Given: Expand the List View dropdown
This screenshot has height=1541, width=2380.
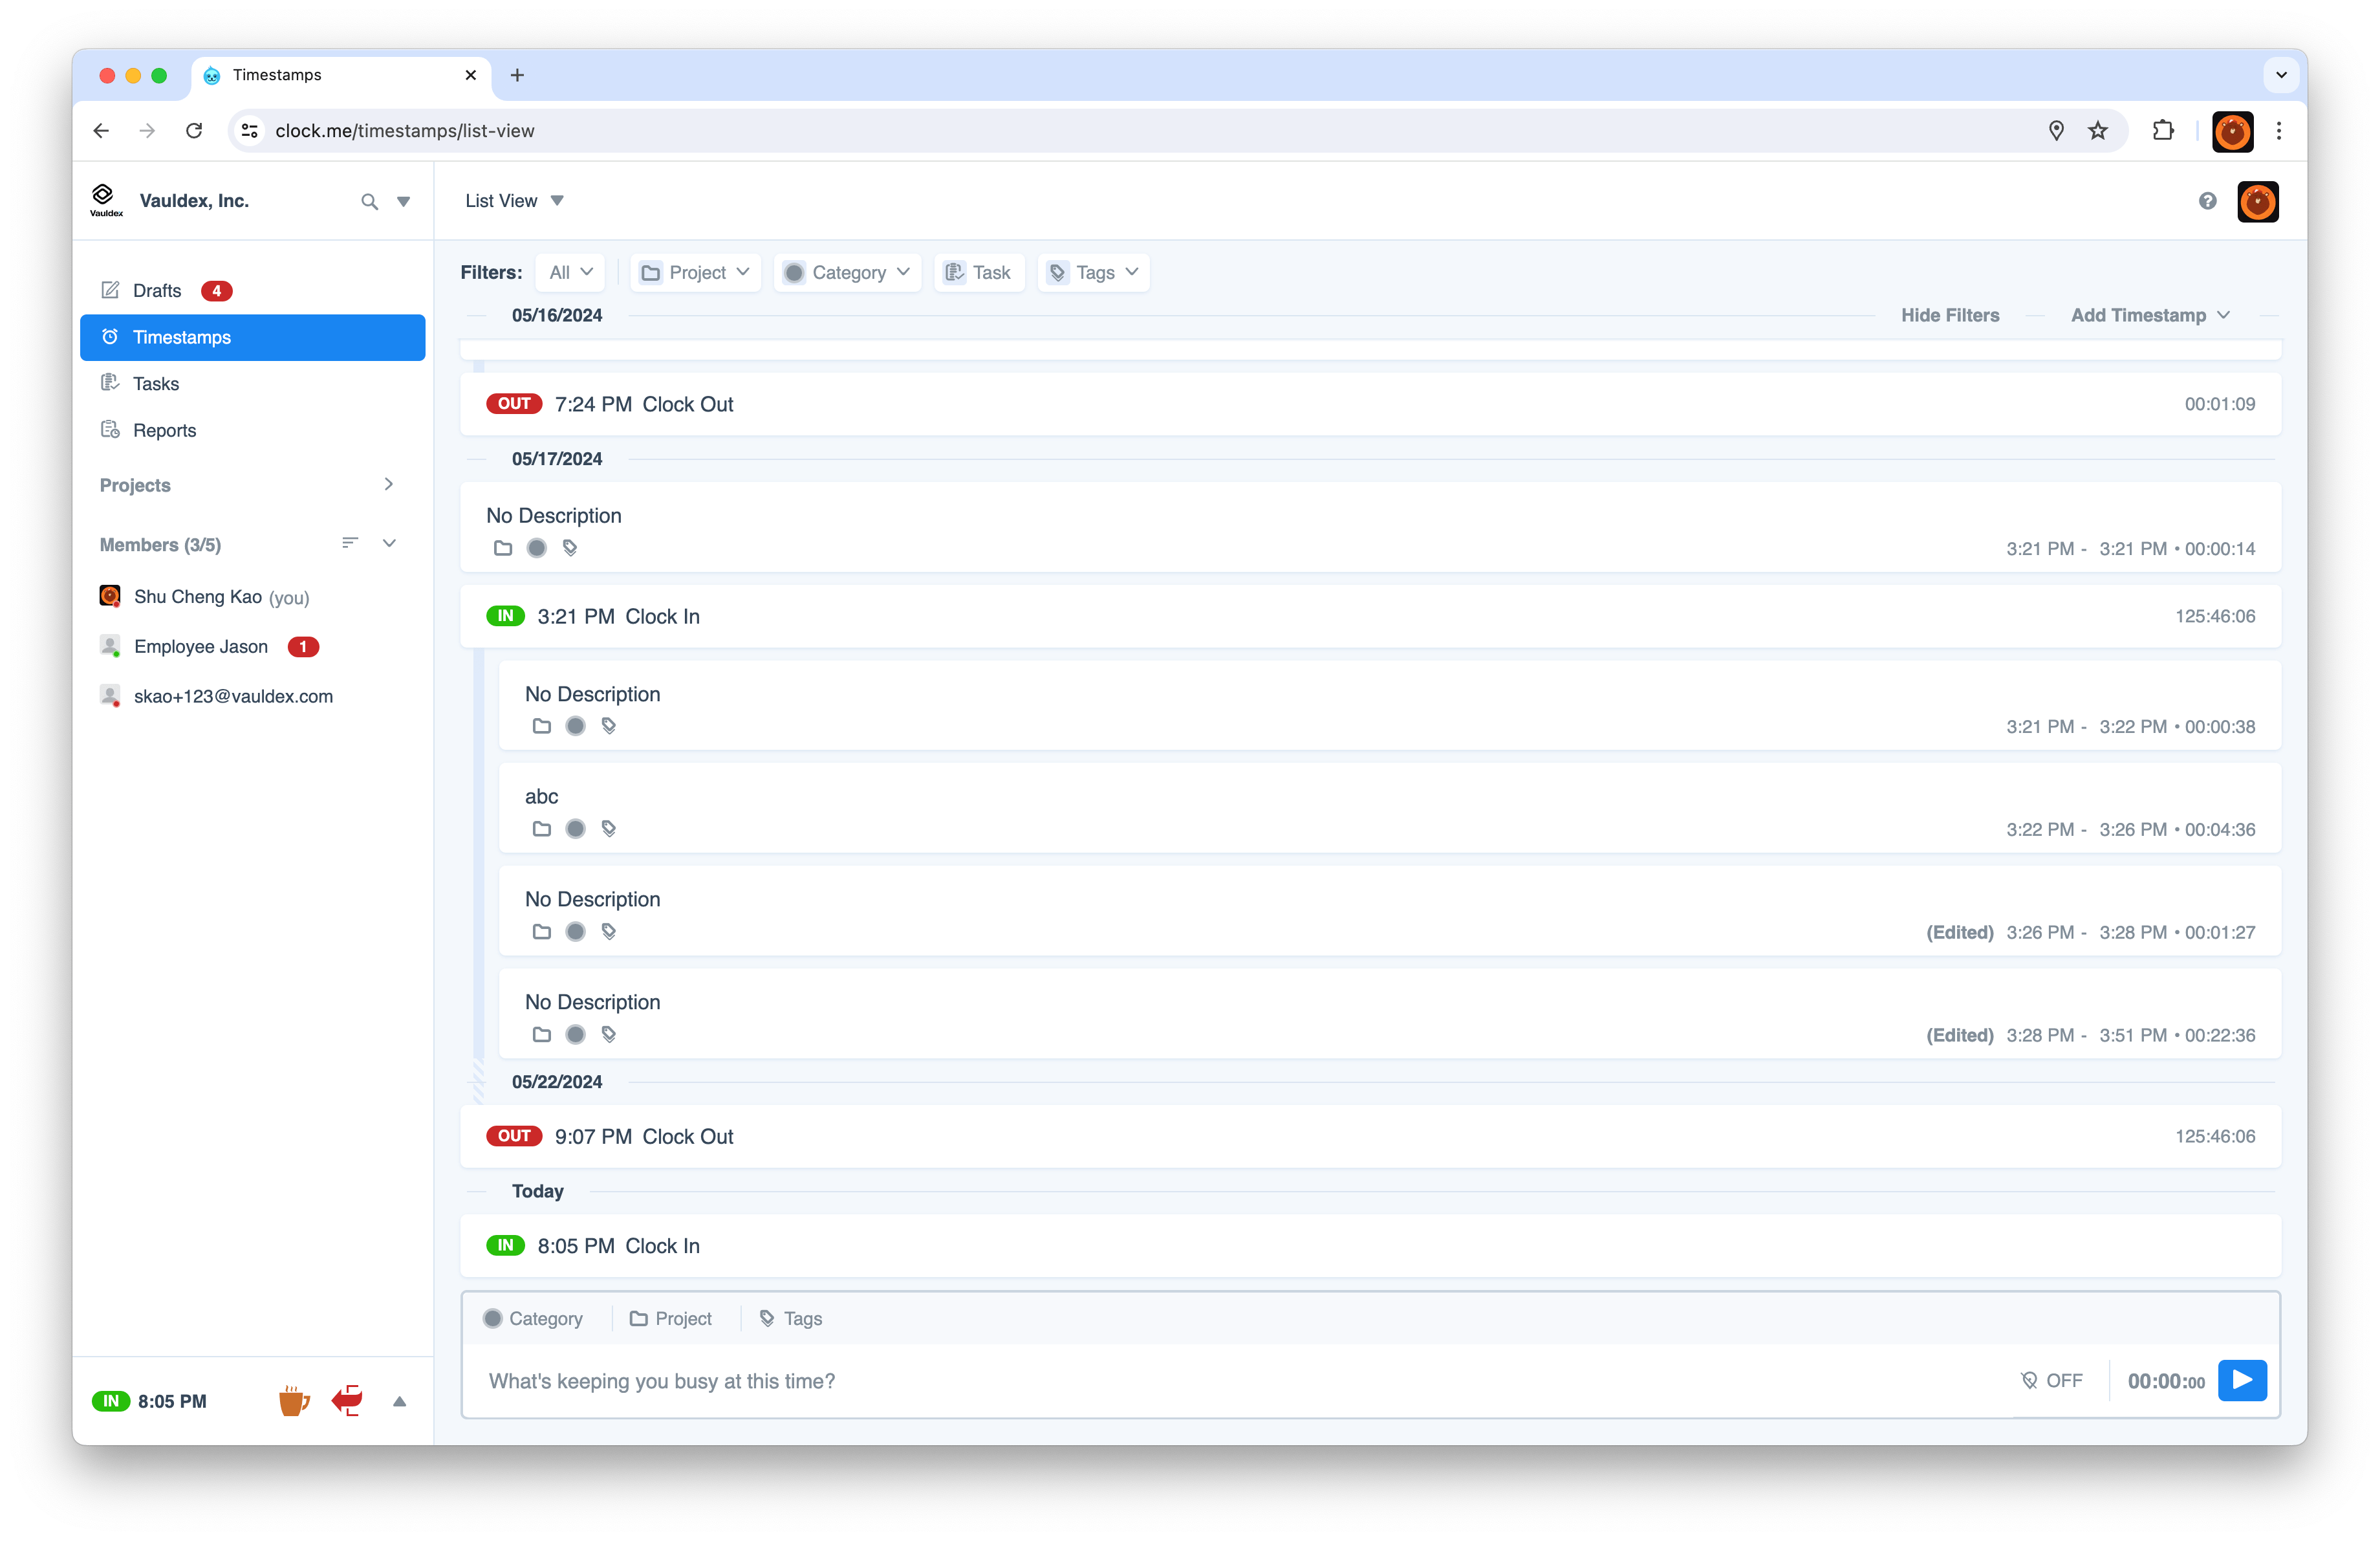Looking at the screenshot, I should 560,199.
